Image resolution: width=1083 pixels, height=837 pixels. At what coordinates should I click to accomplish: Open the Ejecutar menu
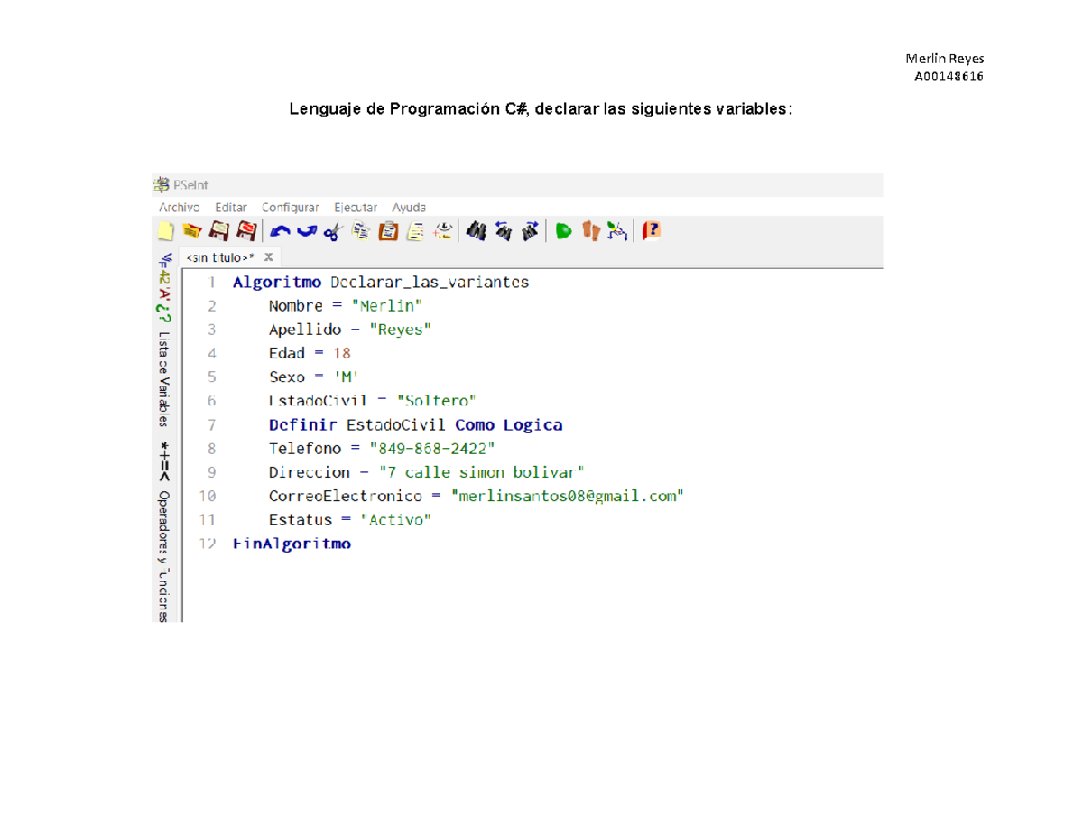[356, 207]
